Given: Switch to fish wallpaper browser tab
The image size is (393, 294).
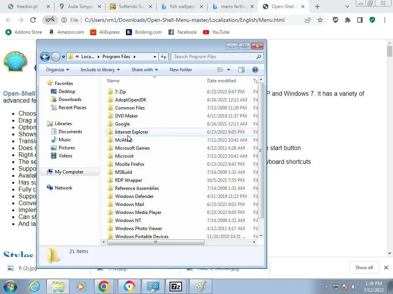Looking at the screenshot, I should point(182,7).
